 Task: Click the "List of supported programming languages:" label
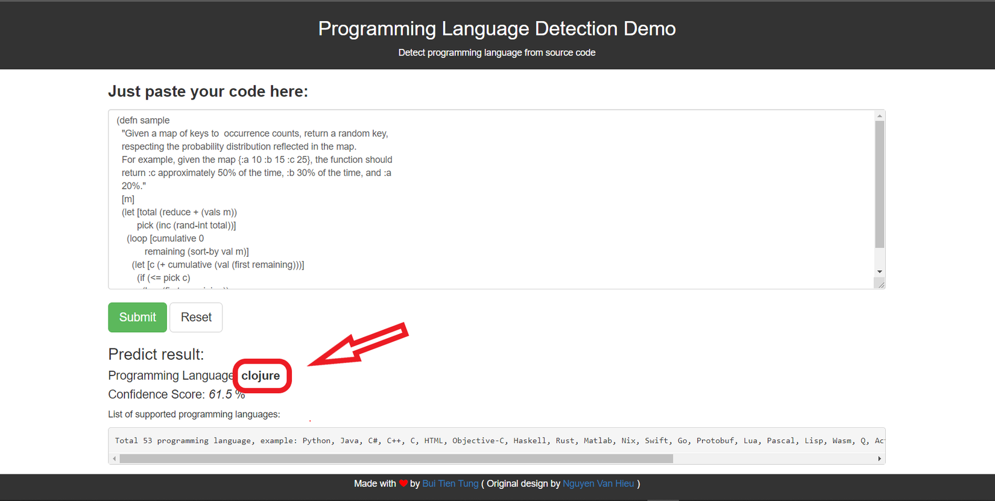194,414
